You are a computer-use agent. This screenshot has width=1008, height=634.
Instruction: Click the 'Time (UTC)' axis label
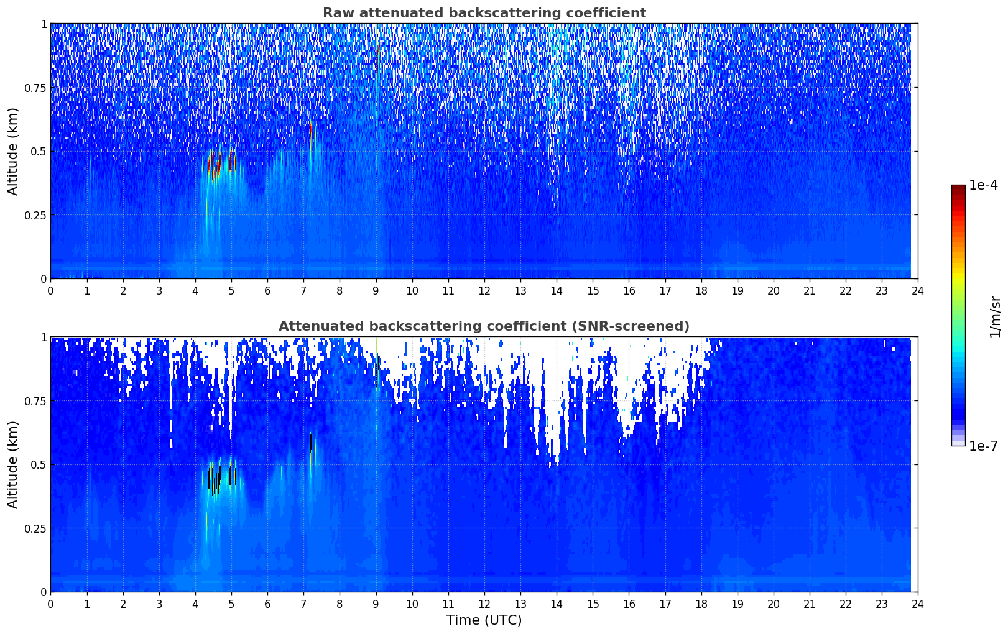(484, 620)
